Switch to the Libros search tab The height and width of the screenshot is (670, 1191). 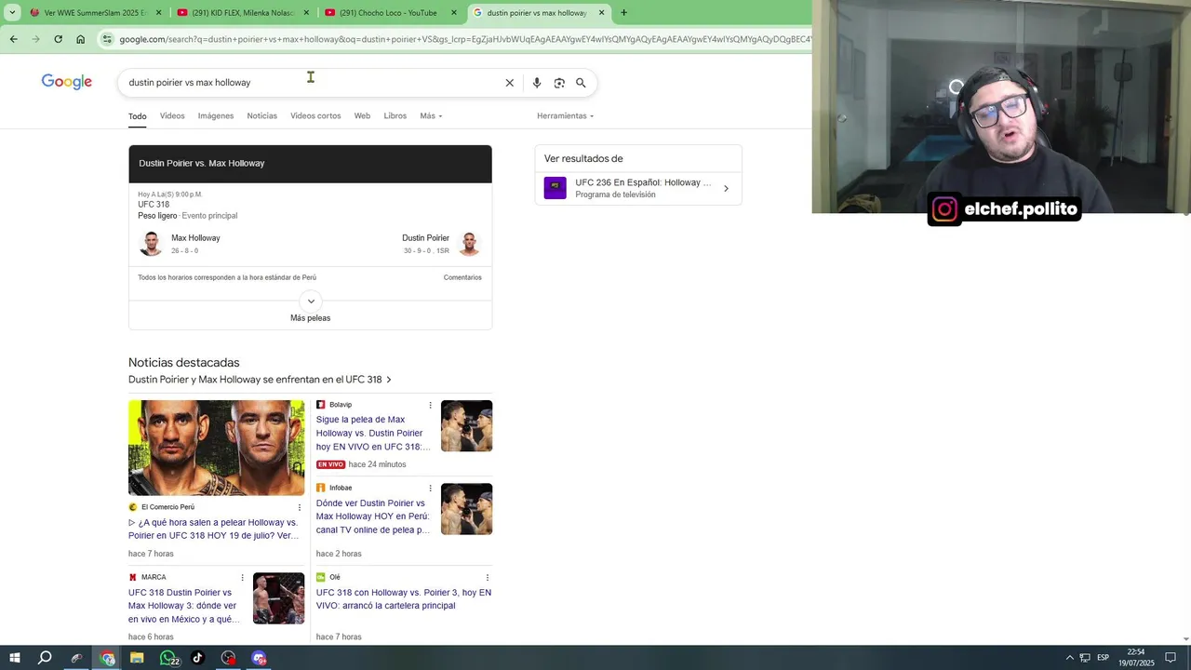tap(395, 116)
